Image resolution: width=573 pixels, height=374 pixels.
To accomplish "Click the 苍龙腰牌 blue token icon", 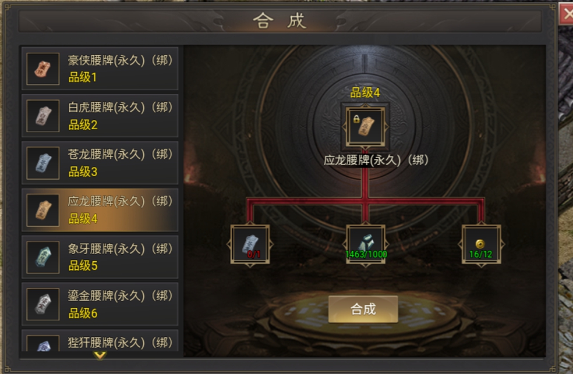I will [x=43, y=163].
